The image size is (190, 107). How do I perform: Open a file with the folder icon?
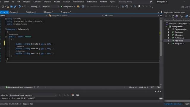coord(8,7)
